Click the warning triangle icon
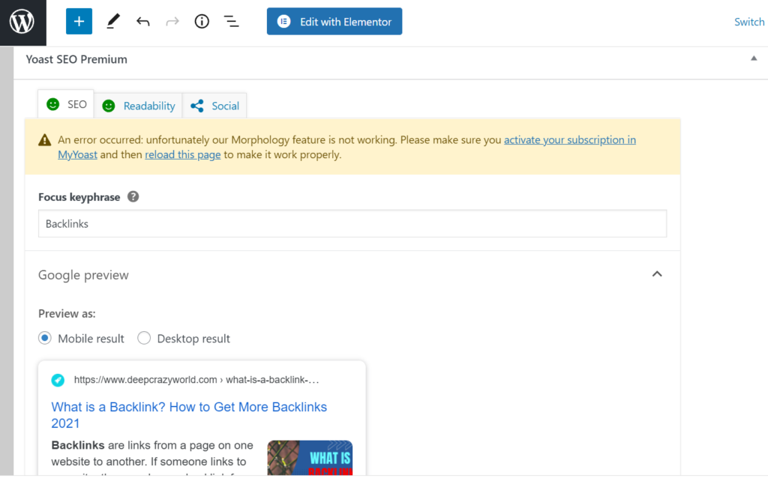Viewport: 768px width, 478px height. coord(44,140)
